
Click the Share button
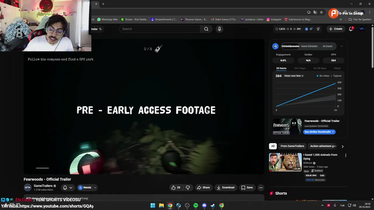203,188
